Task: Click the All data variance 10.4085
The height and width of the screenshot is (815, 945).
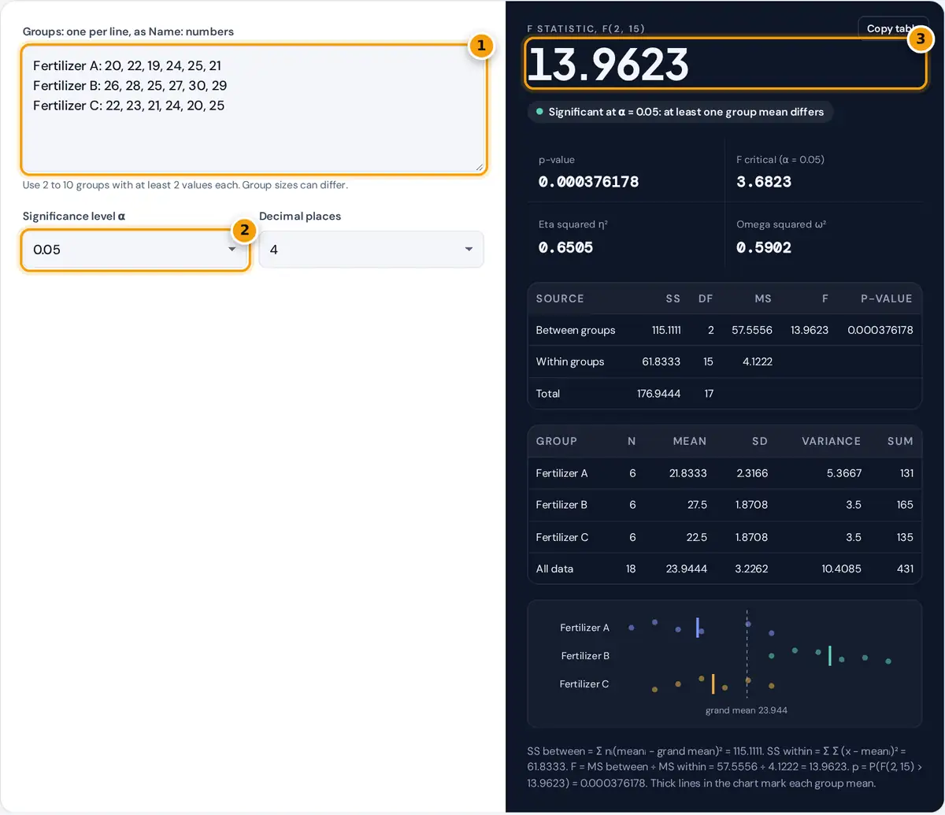Action: [x=842, y=569]
